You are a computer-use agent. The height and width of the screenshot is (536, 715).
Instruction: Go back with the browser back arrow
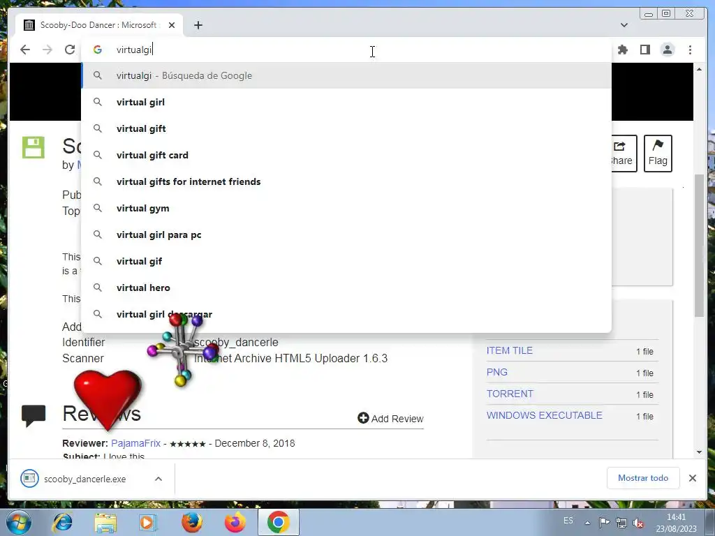25,50
